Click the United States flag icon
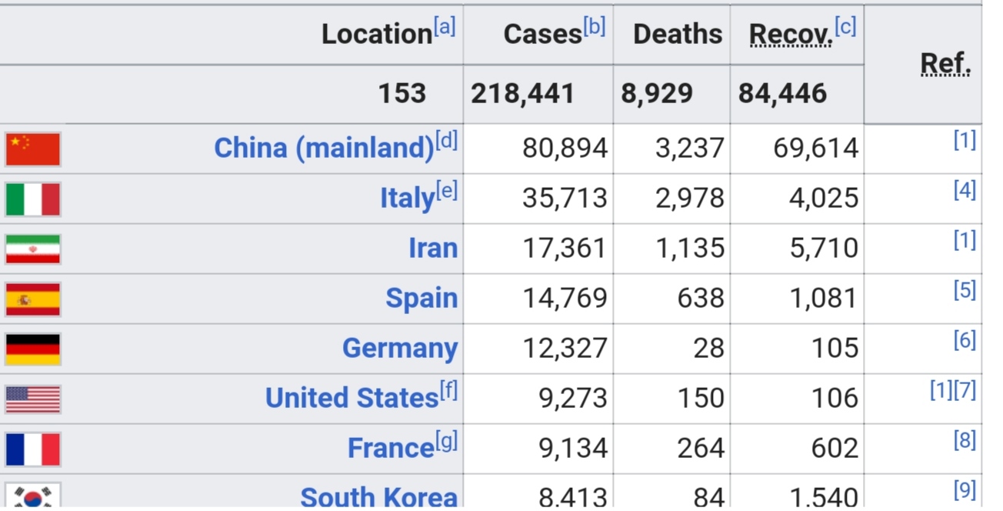Image resolution: width=1003 pixels, height=511 pixels. tap(33, 399)
